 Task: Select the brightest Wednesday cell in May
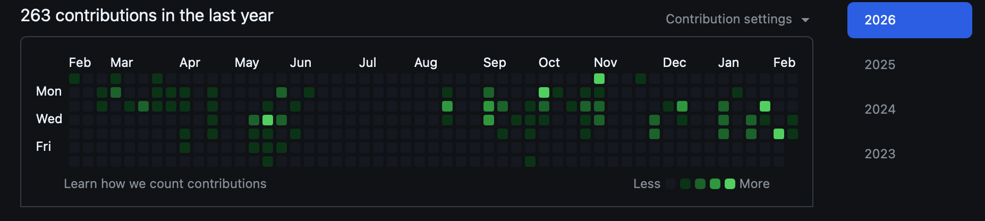tap(268, 120)
